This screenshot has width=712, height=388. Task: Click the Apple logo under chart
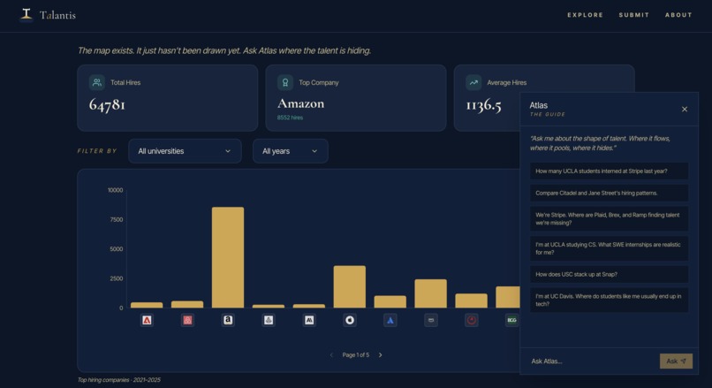click(350, 320)
